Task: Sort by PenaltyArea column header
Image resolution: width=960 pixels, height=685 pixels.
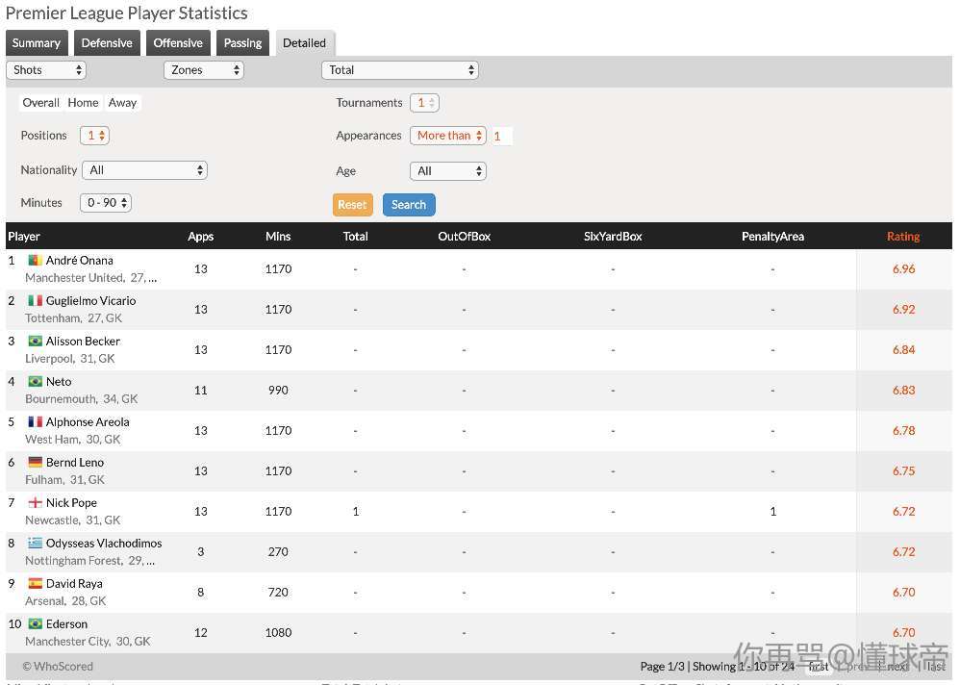Action: (x=772, y=237)
